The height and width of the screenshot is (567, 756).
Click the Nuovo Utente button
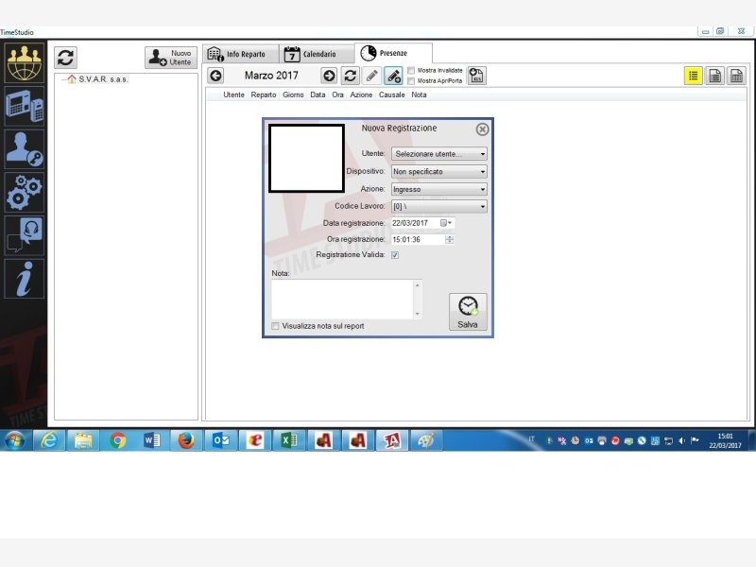coord(171,58)
